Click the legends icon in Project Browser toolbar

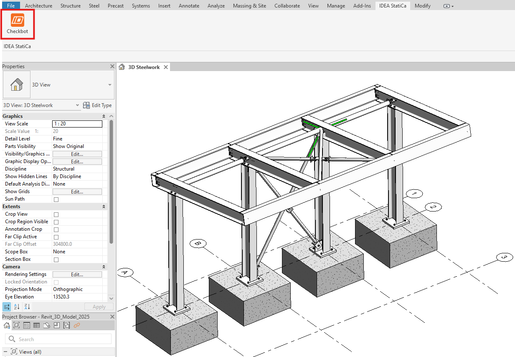click(x=27, y=325)
